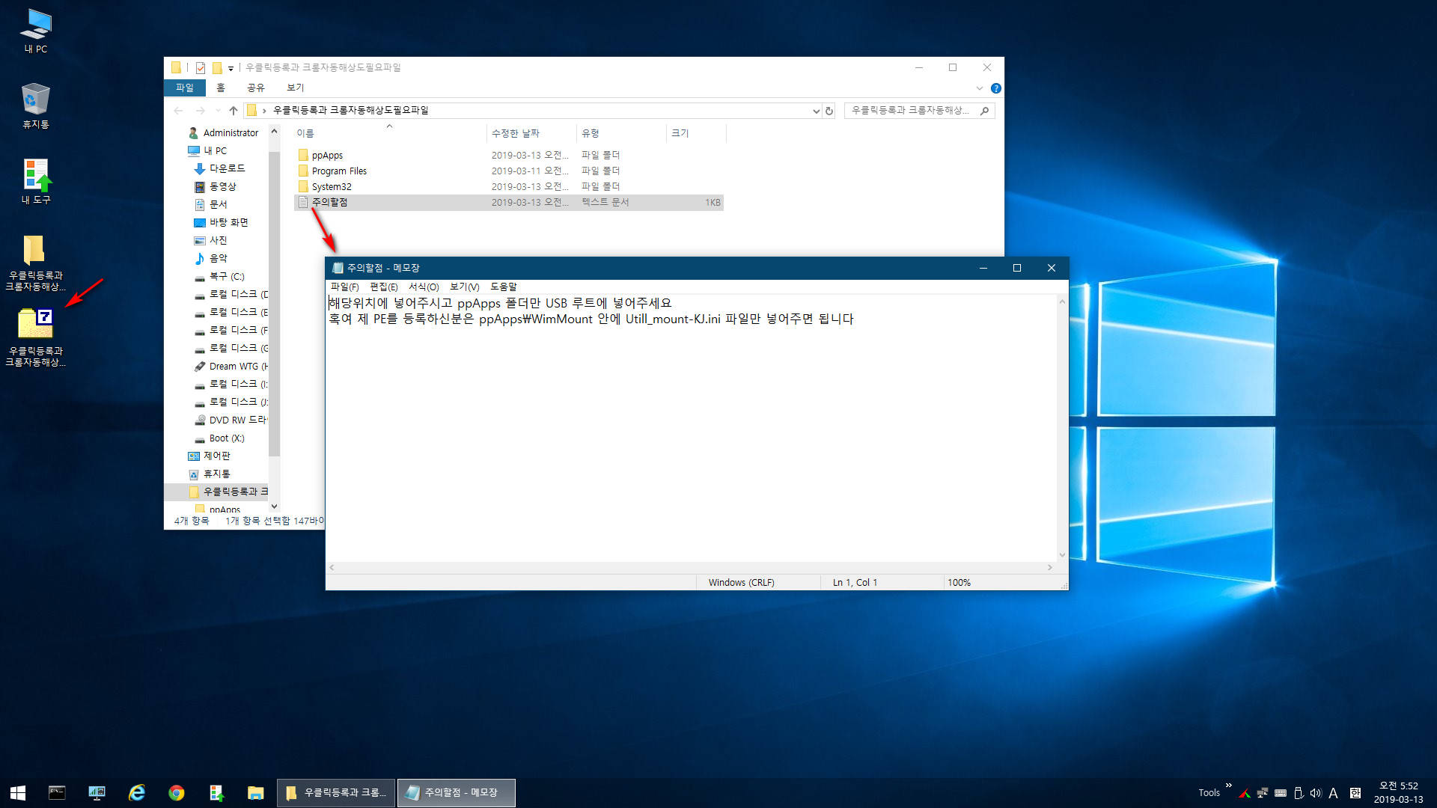Viewport: 1437px width, 808px height.
Task: Open the 파일 tab in Explorer ribbon
Action: (x=184, y=88)
